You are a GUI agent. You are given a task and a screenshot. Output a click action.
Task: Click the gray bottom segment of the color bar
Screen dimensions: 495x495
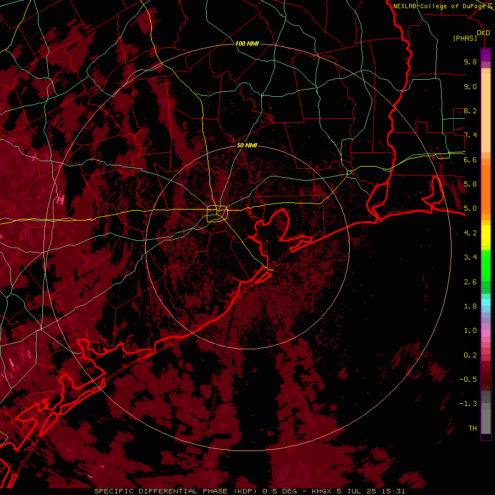tap(486, 417)
